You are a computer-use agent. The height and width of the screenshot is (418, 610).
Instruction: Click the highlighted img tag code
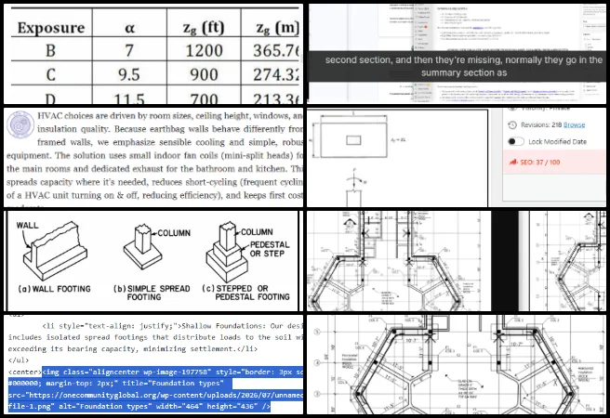[155, 389]
